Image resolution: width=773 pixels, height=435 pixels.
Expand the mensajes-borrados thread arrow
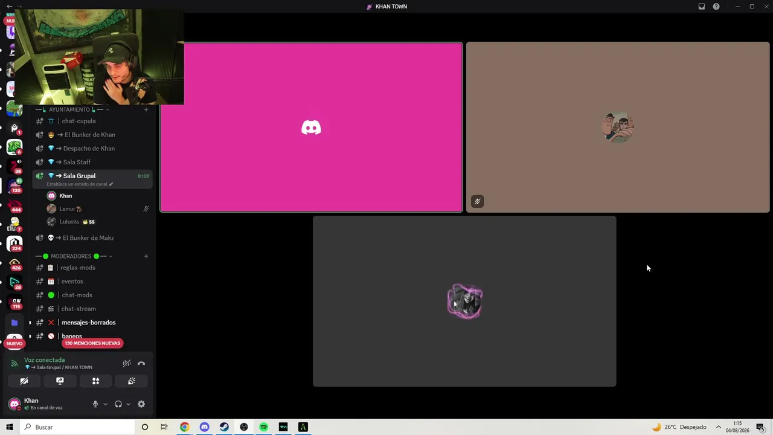[30, 323]
